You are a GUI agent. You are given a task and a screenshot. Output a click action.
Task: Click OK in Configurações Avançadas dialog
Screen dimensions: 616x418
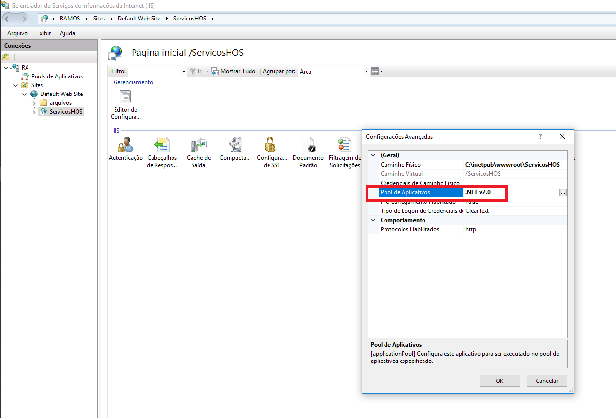pyautogui.click(x=500, y=381)
